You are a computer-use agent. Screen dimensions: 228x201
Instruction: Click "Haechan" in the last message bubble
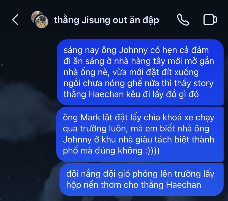(x=183, y=185)
